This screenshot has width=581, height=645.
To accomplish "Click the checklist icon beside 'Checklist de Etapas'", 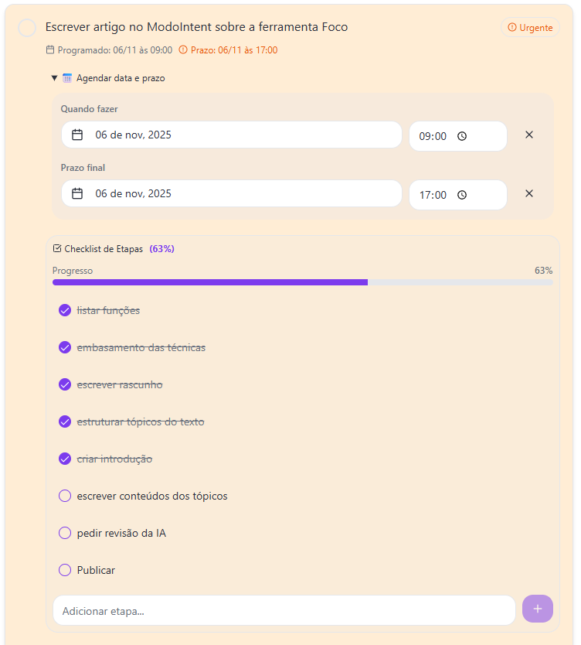I will click(x=58, y=248).
